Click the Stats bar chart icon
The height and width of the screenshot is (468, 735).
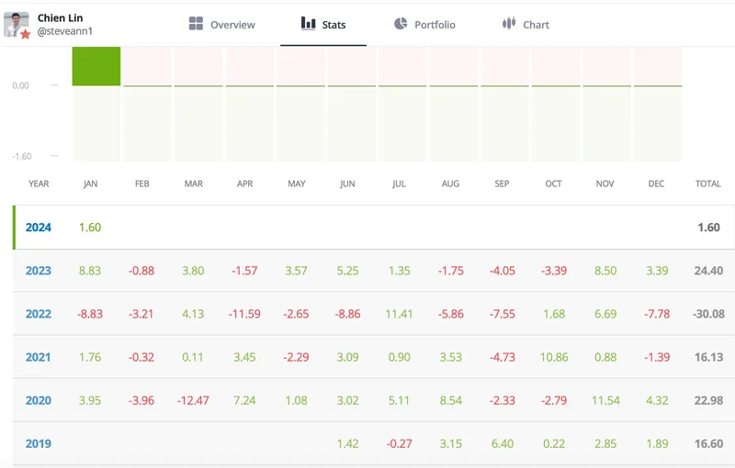point(309,24)
